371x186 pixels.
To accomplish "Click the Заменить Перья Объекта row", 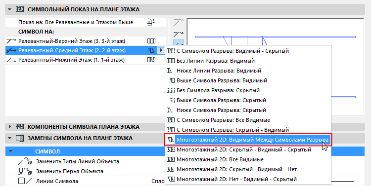I will coord(85,171).
